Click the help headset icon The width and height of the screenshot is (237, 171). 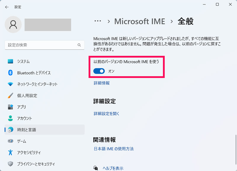(x=95, y=168)
